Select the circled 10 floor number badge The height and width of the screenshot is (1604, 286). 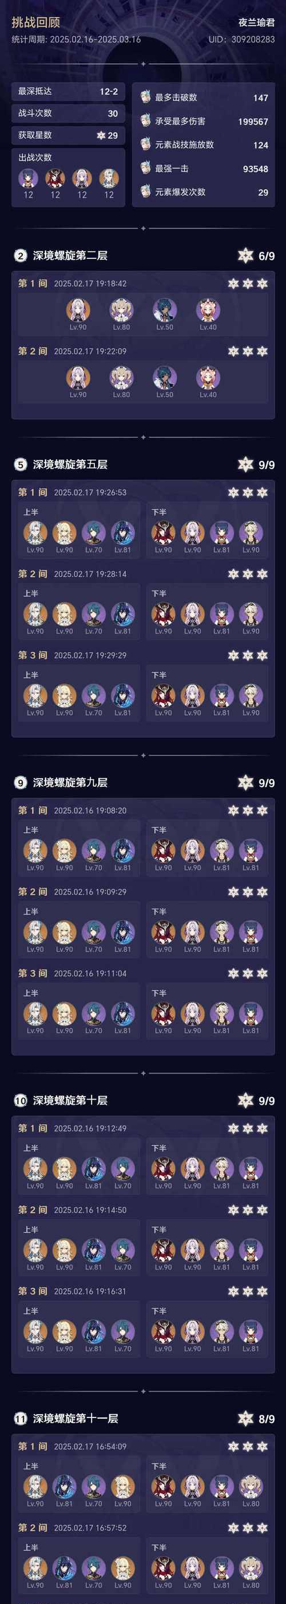(21, 1100)
